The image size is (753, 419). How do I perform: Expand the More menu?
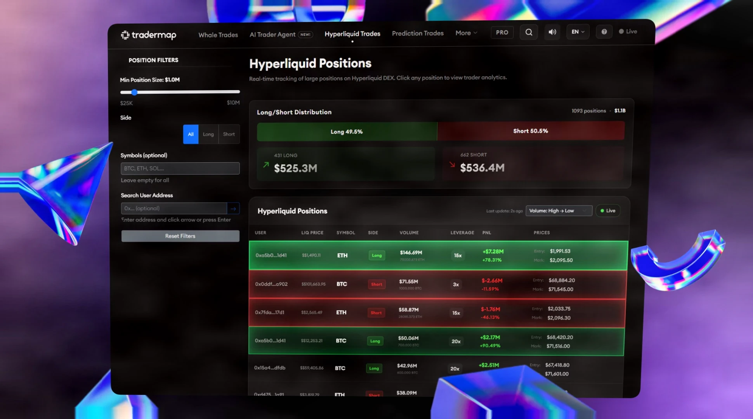[x=466, y=33]
